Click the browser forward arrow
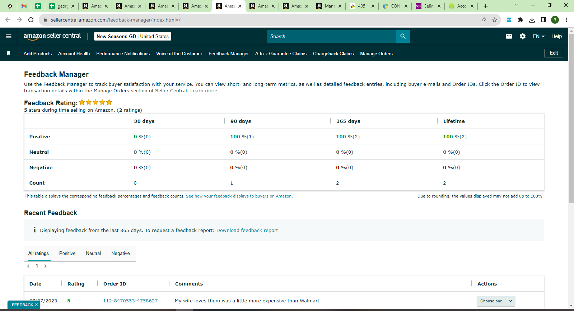574x311 pixels. coord(19,20)
